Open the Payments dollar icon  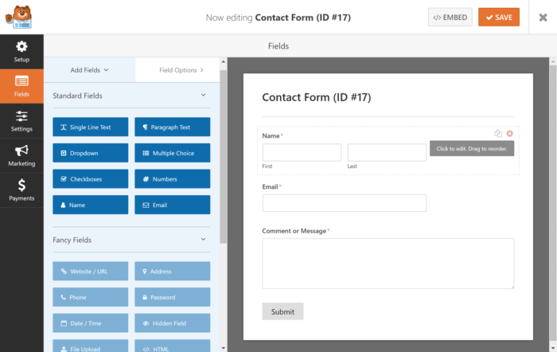click(x=21, y=185)
